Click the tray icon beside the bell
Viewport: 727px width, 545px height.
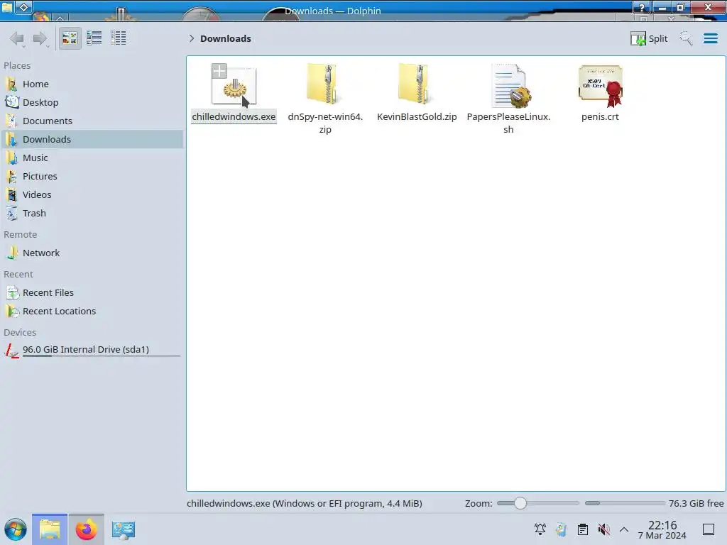pos(562,529)
